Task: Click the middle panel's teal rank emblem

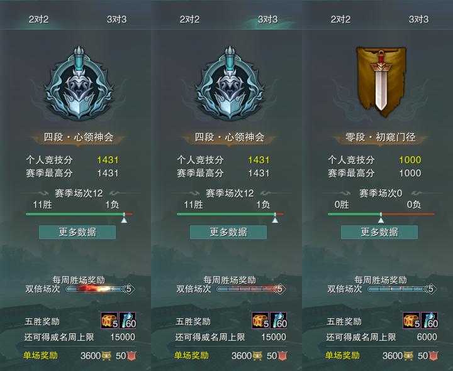Action: click(230, 83)
